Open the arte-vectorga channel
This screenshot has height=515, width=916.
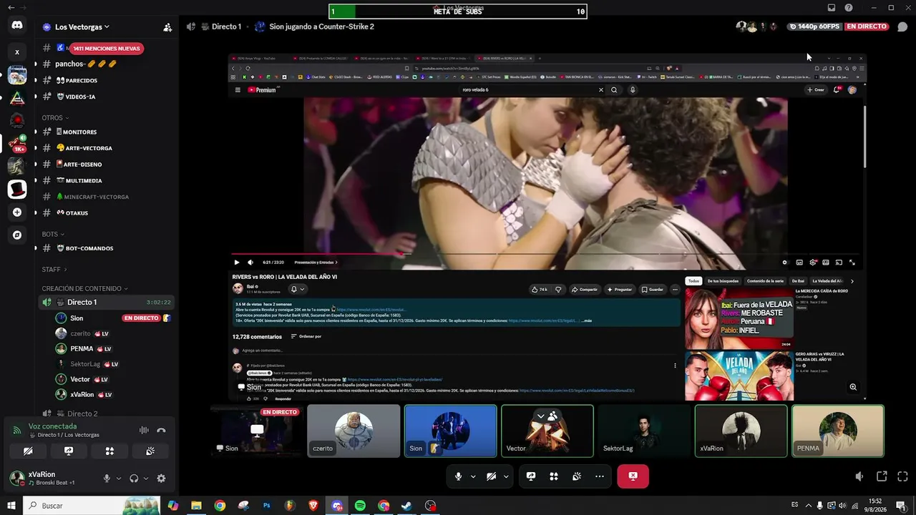[107, 148]
